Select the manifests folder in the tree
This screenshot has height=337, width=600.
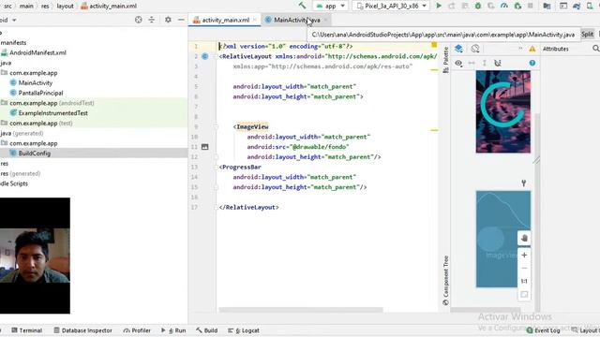pos(13,42)
